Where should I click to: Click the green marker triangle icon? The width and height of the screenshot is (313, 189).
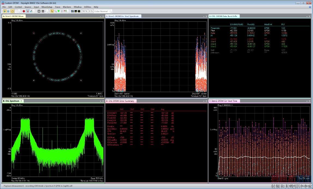pyautogui.click(x=58, y=11)
